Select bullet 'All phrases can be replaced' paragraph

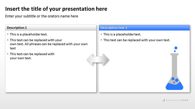tap(49, 44)
